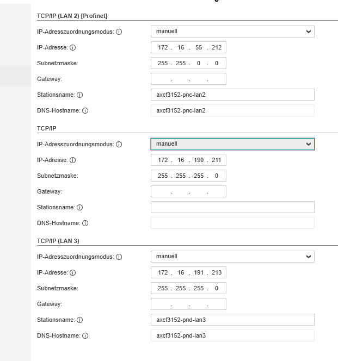Click the empty LAN 2 Gateway field

pyautogui.click(x=188, y=79)
